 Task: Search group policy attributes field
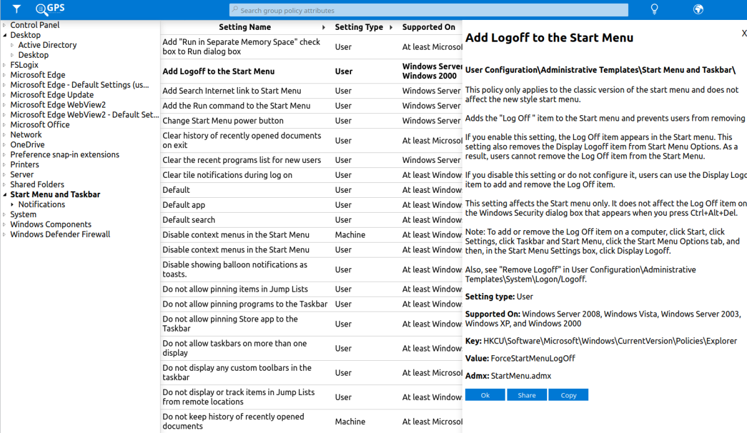click(429, 10)
